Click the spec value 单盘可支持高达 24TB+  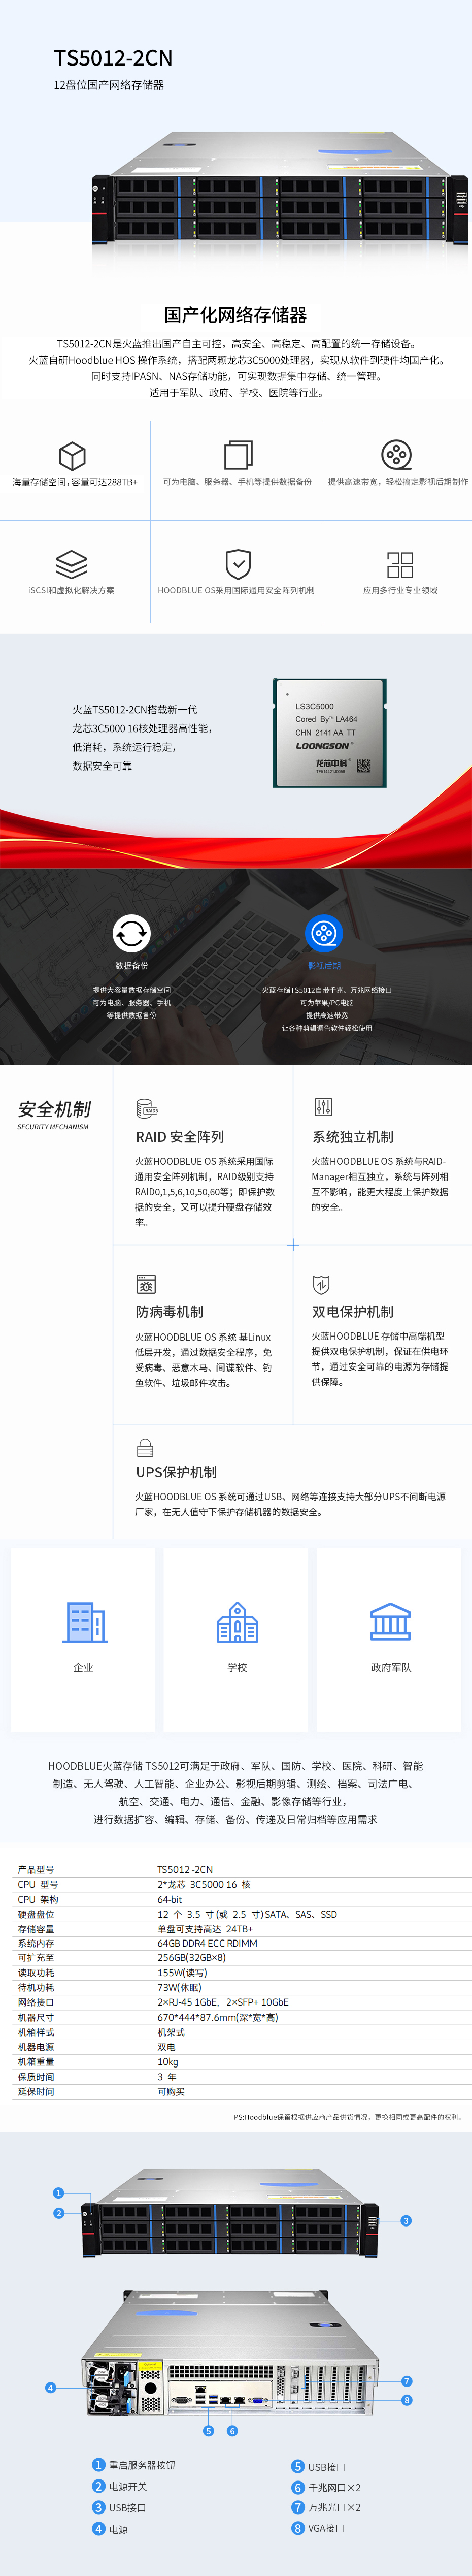[x=205, y=1929]
